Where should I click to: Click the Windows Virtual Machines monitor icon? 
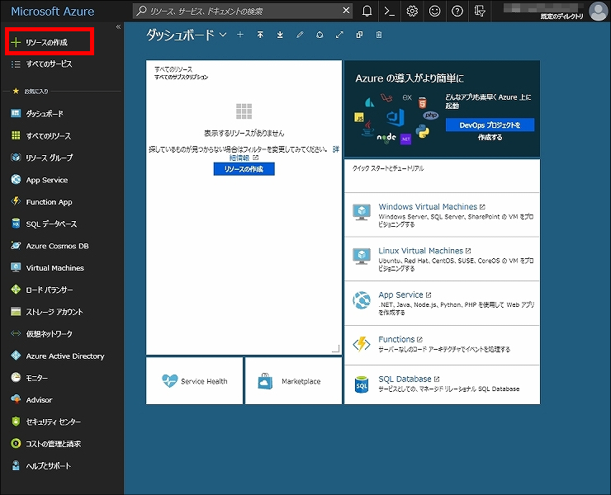362,212
